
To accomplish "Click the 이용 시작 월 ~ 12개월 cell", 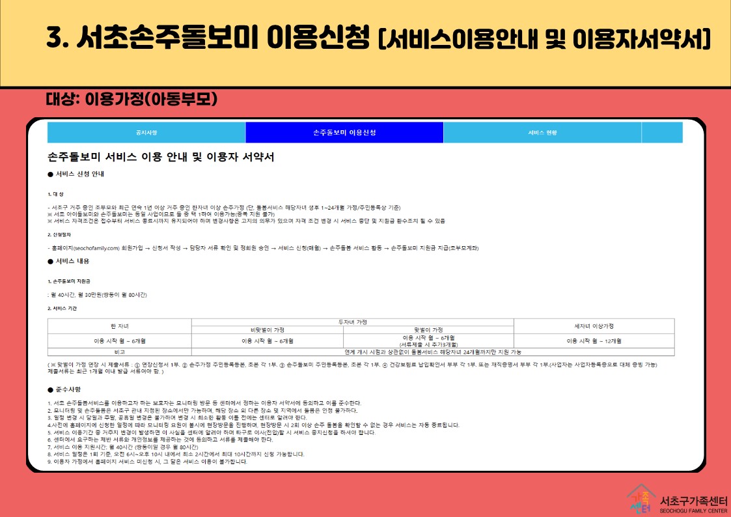I will point(594,341).
